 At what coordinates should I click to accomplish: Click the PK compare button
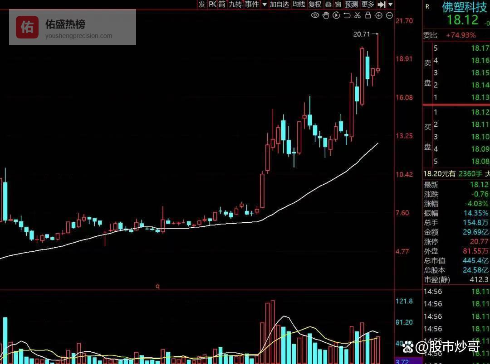pos(212,5)
